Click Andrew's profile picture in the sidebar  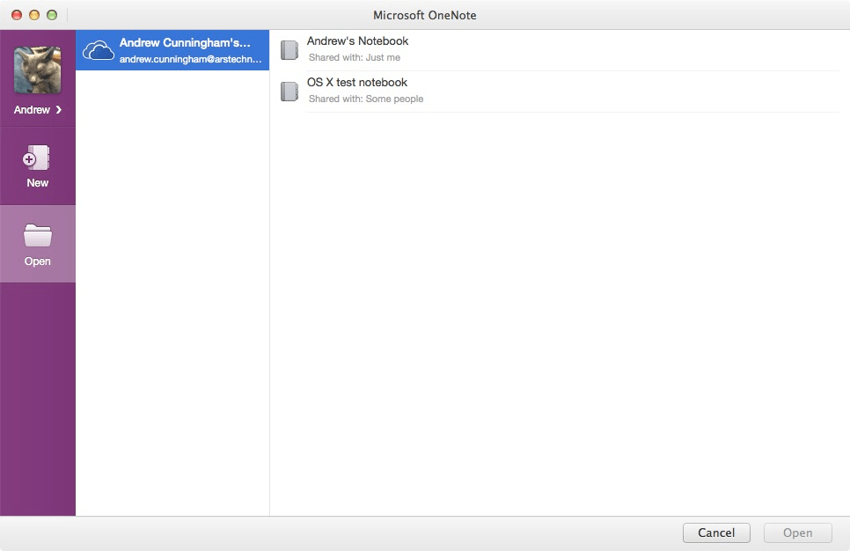coord(38,72)
